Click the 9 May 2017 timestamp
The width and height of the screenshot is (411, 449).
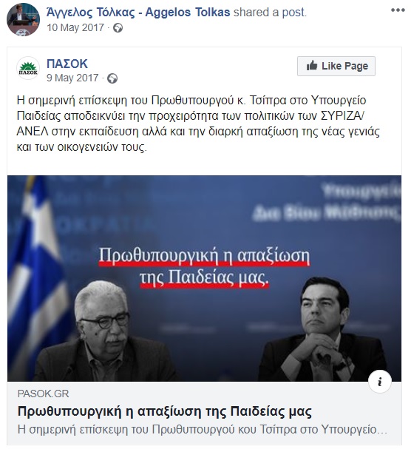pyautogui.click(x=72, y=78)
